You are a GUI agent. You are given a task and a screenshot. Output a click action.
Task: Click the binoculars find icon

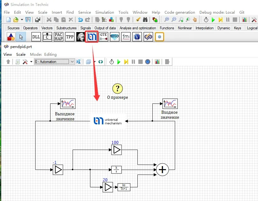coord(145,20)
